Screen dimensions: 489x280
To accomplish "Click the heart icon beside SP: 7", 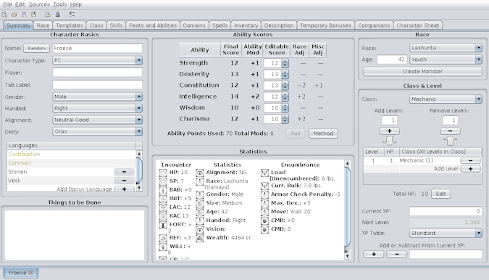I will [x=163, y=181].
